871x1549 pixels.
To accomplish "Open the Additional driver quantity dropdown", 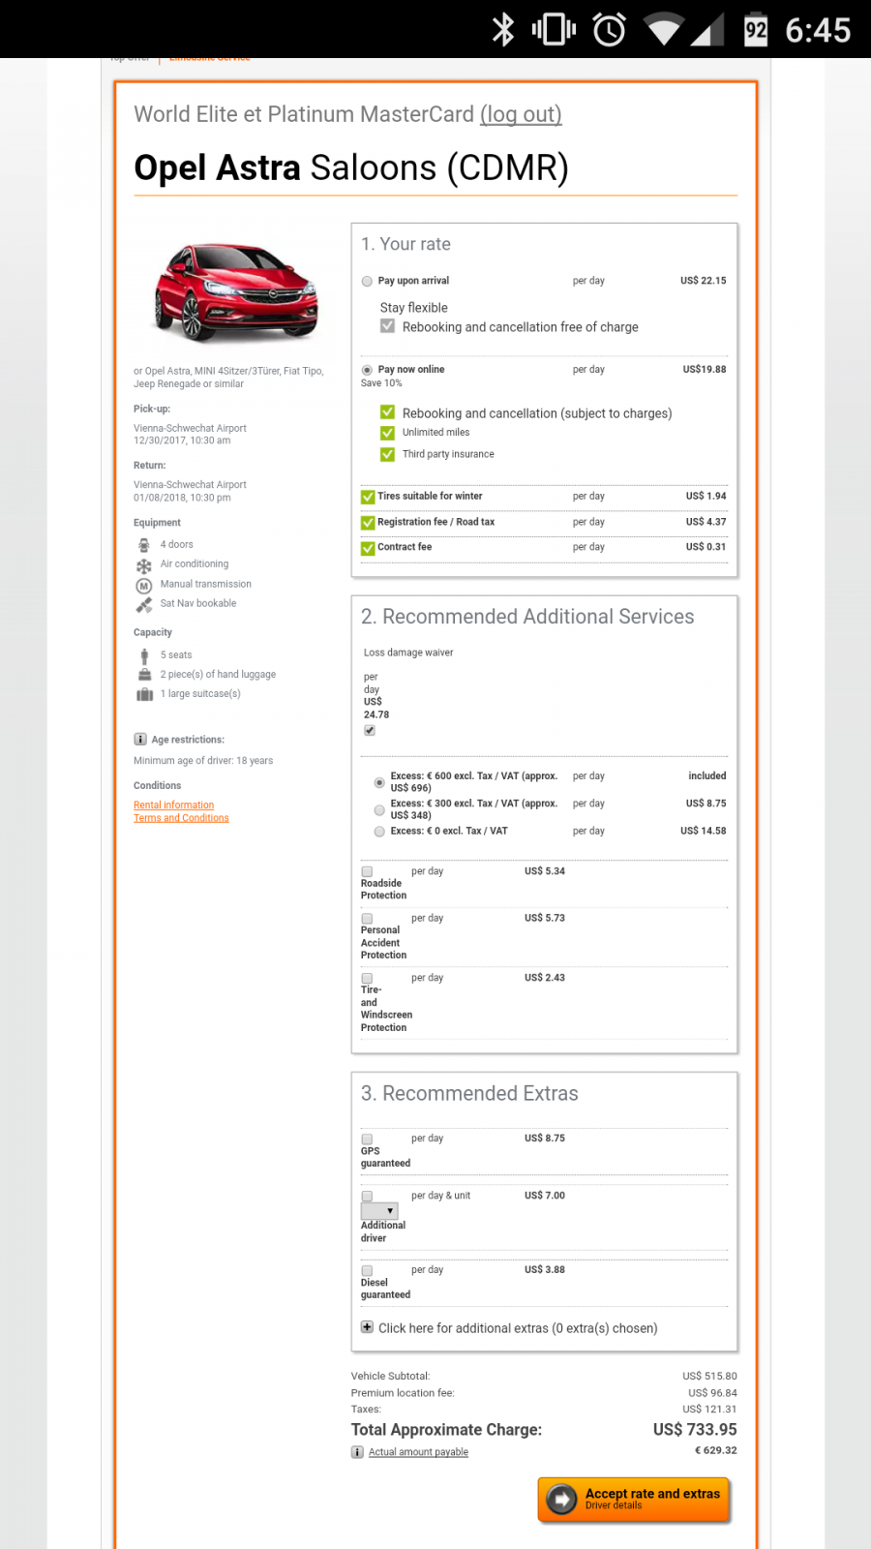I will [379, 1211].
